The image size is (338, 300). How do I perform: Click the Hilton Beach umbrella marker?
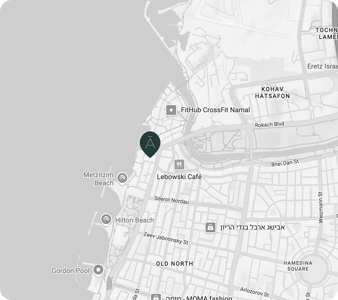(106, 220)
